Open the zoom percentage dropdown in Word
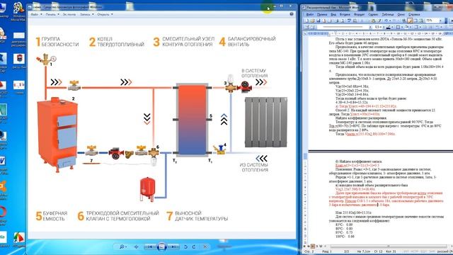The image size is (453, 255). click(x=440, y=21)
